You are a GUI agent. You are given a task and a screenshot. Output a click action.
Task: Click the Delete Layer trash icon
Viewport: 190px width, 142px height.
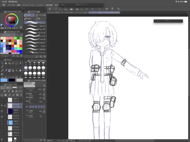coord(21,95)
